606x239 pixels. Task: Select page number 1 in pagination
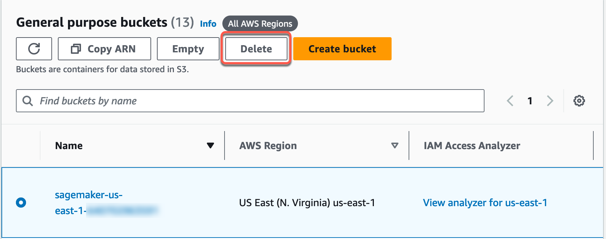point(530,101)
